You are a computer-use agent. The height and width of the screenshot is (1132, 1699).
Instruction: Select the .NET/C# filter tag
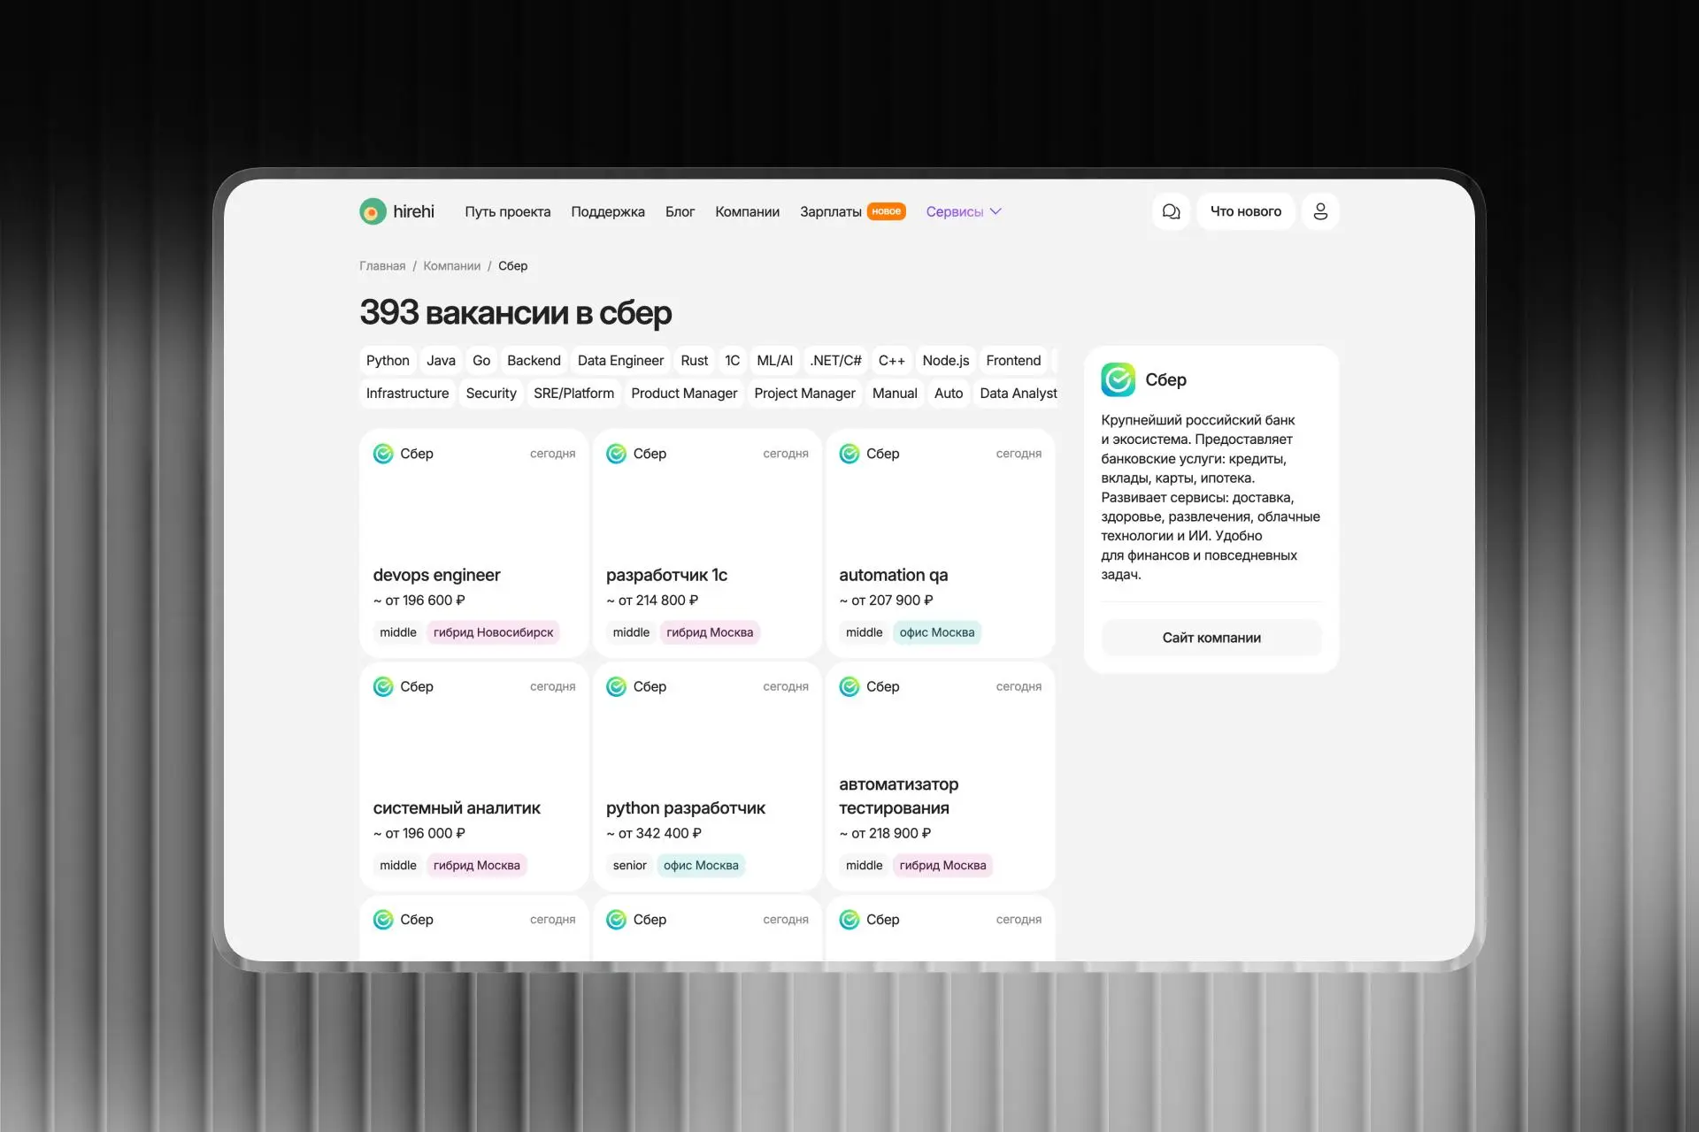click(x=835, y=361)
